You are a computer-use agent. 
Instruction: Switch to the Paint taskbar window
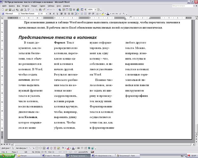coord(128,156)
